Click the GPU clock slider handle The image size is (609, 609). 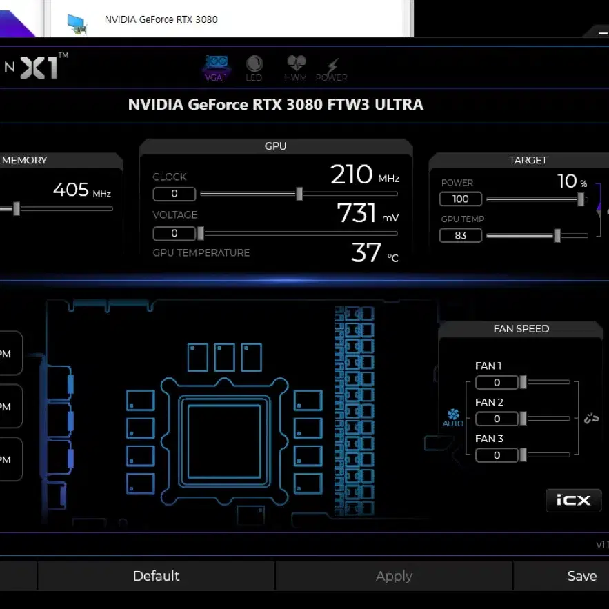tap(299, 193)
